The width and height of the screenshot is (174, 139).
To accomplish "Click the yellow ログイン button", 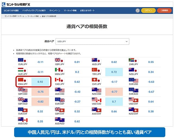I will point(148,11).
